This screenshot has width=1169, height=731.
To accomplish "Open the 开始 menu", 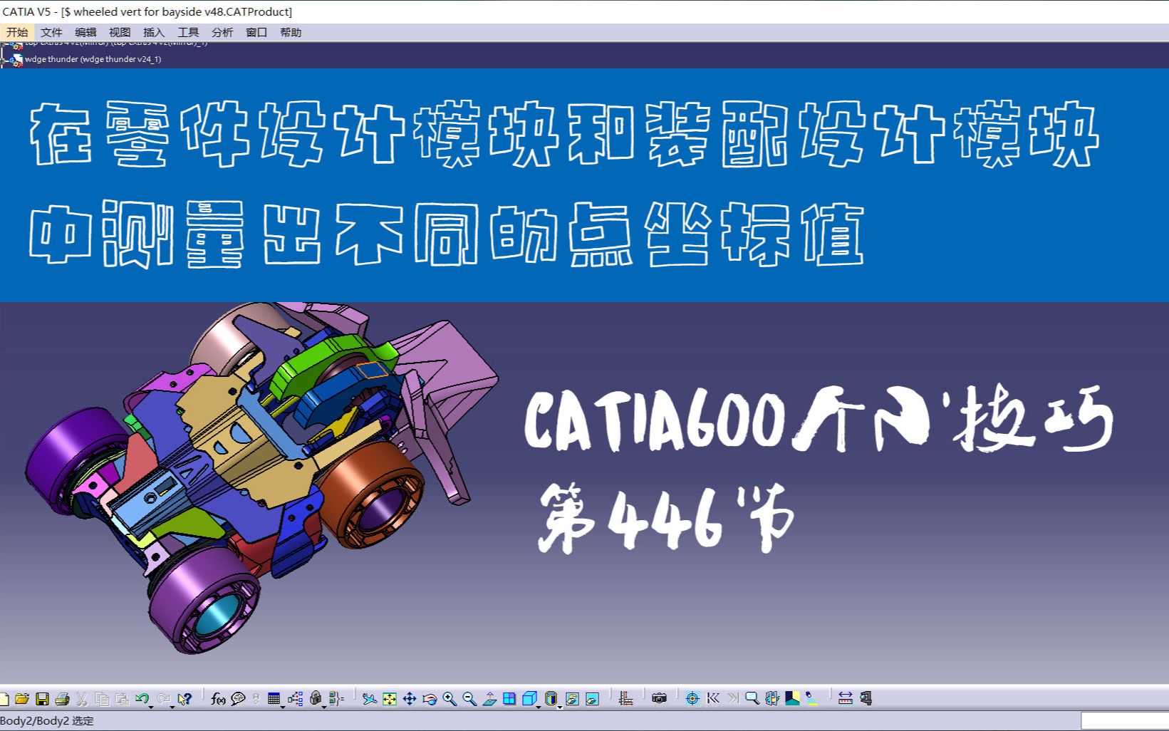I will tap(17, 32).
